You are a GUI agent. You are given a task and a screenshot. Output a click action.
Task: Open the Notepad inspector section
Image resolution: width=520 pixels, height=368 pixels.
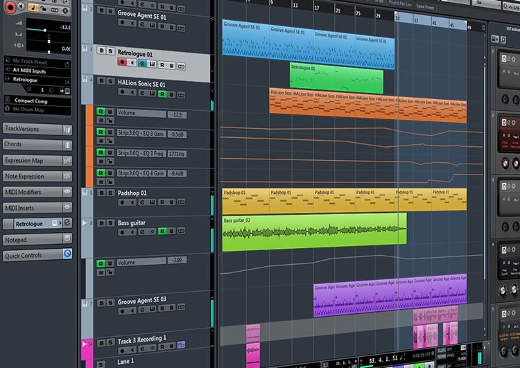coord(32,239)
